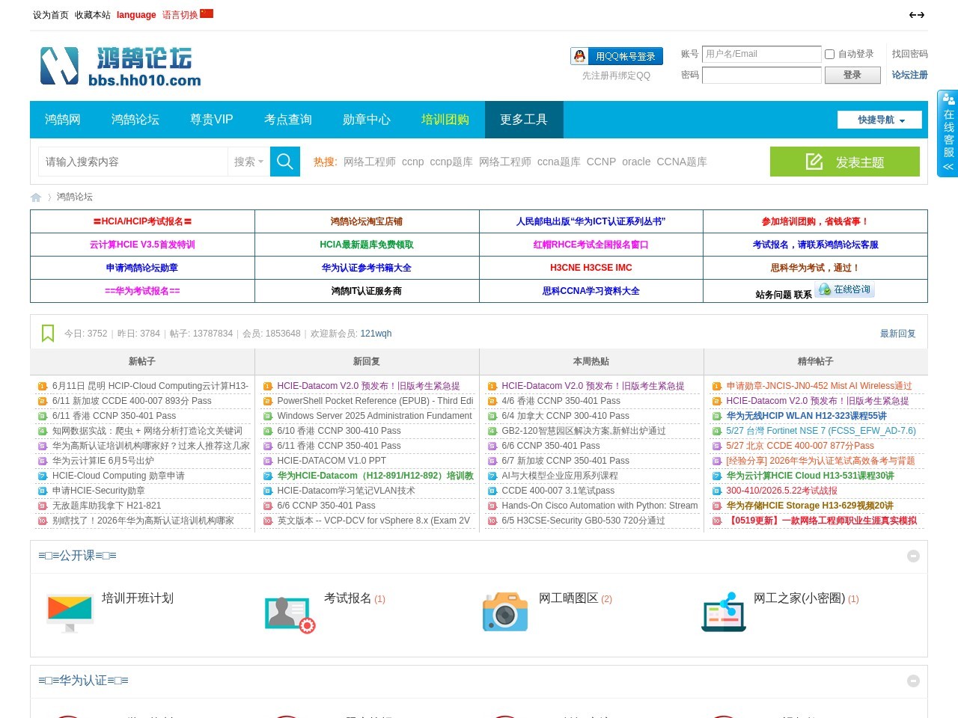This screenshot has width=958, height=718.
Task: Click rank icon beside 申请HCIE-Security勋章
Action: tap(43, 491)
